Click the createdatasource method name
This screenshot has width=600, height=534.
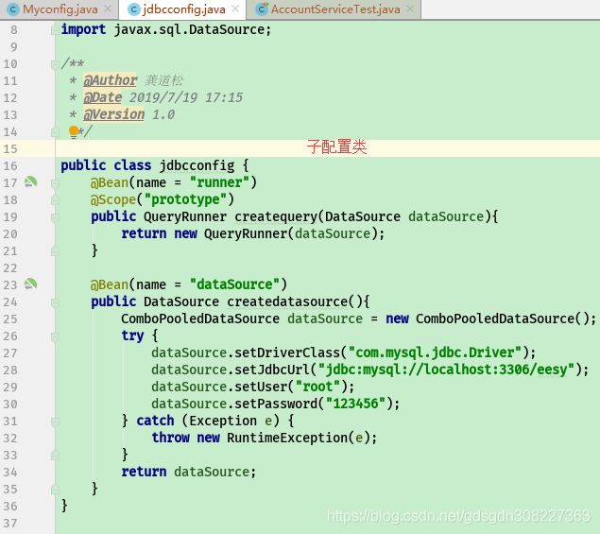tap(287, 301)
